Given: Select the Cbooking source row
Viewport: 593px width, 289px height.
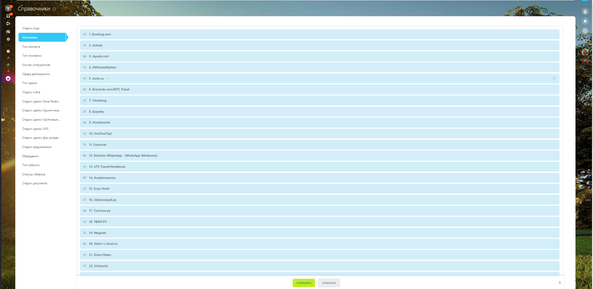Looking at the screenshot, I should [320, 101].
